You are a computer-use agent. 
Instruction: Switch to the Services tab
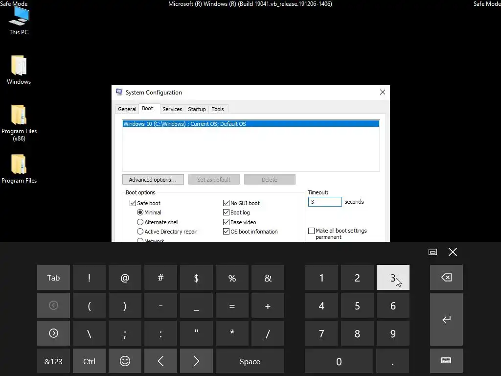pyautogui.click(x=172, y=109)
